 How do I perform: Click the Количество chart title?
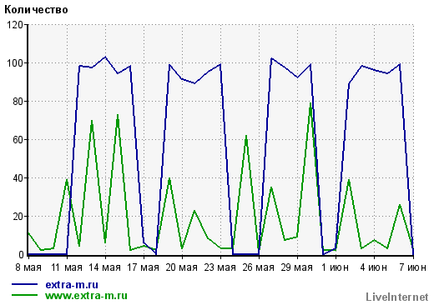tap(36, 10)
